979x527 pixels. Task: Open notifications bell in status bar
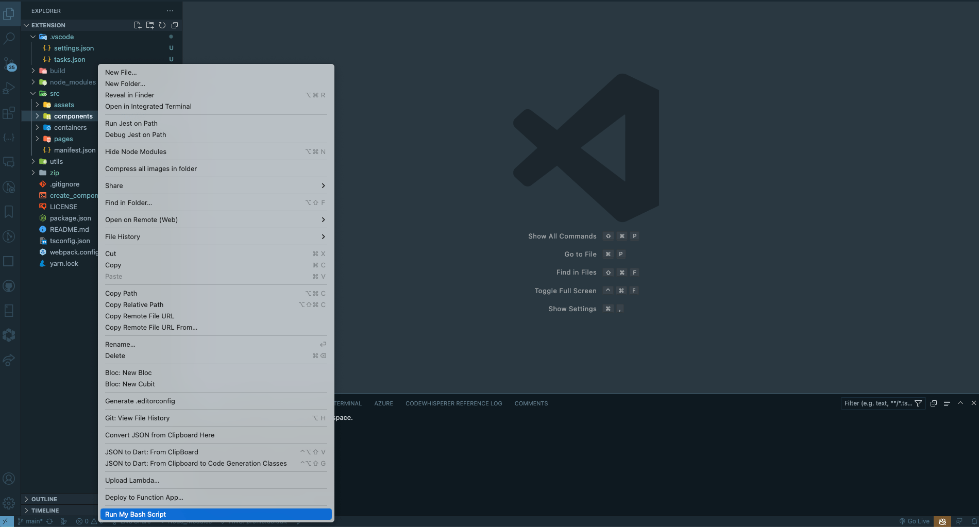[974, 521]
